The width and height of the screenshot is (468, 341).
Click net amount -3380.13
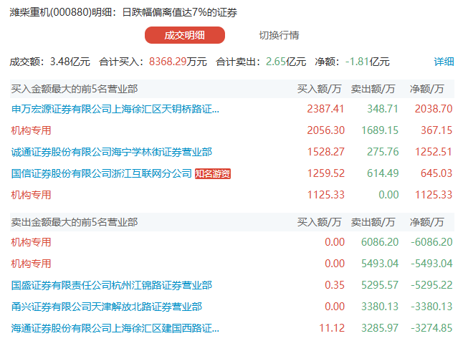(x=431, y=307)
